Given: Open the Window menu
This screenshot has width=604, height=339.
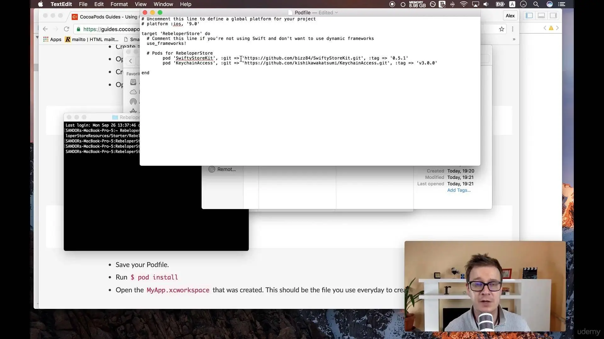Looking at the screenshot, I should tap(163, 4).
